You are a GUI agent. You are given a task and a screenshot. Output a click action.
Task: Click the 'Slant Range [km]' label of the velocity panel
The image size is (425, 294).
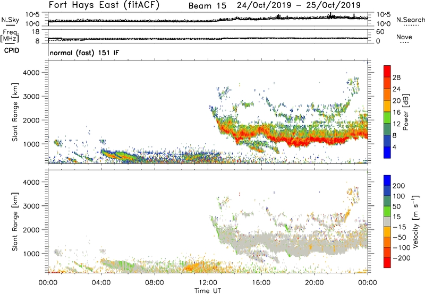click(15, 222)
